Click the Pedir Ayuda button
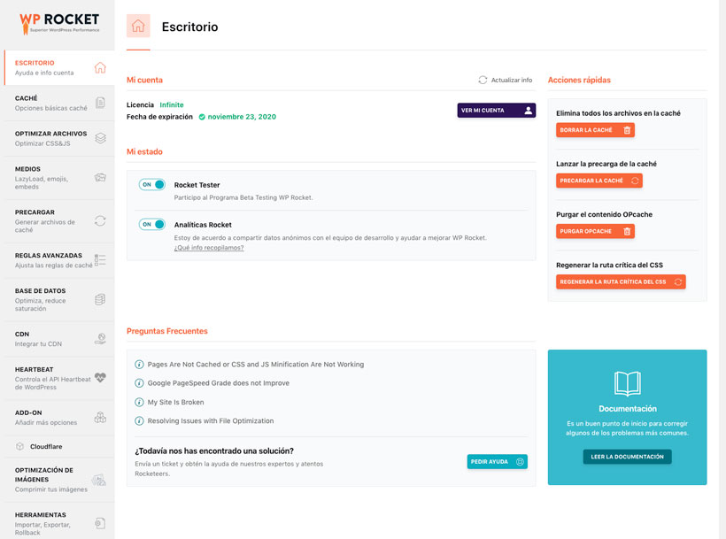This screenshot has height=539, width=726. coord(497,461)
